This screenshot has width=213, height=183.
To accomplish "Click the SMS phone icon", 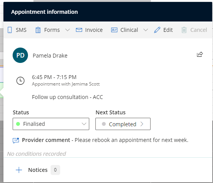I will (x=10, y=30).
